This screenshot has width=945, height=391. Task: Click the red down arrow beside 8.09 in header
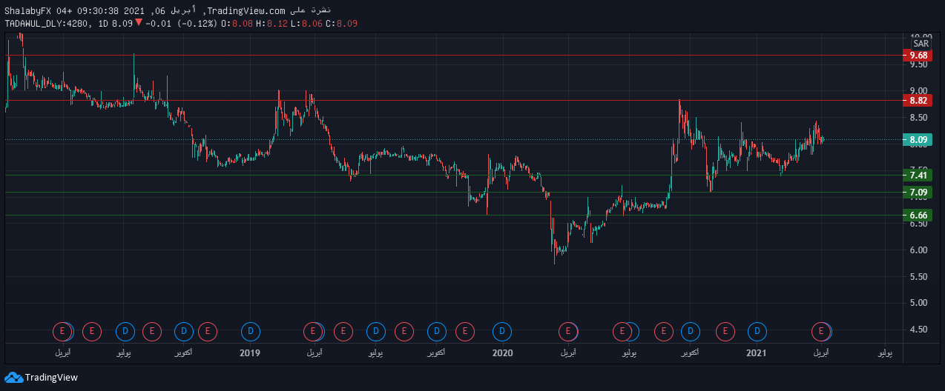coord(139,23)
